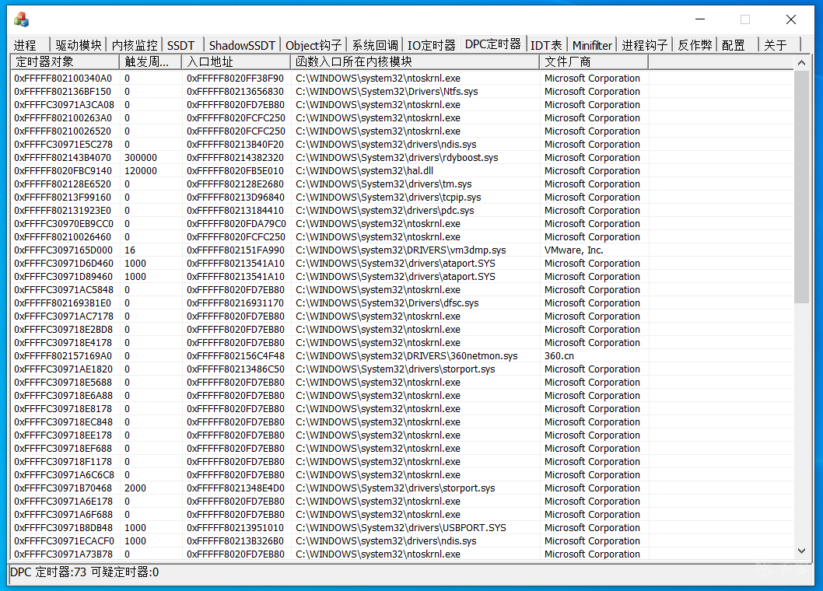Sort by 触发周期 column header
The height and width of the screenshot is (591, 823).
point(151,62)
